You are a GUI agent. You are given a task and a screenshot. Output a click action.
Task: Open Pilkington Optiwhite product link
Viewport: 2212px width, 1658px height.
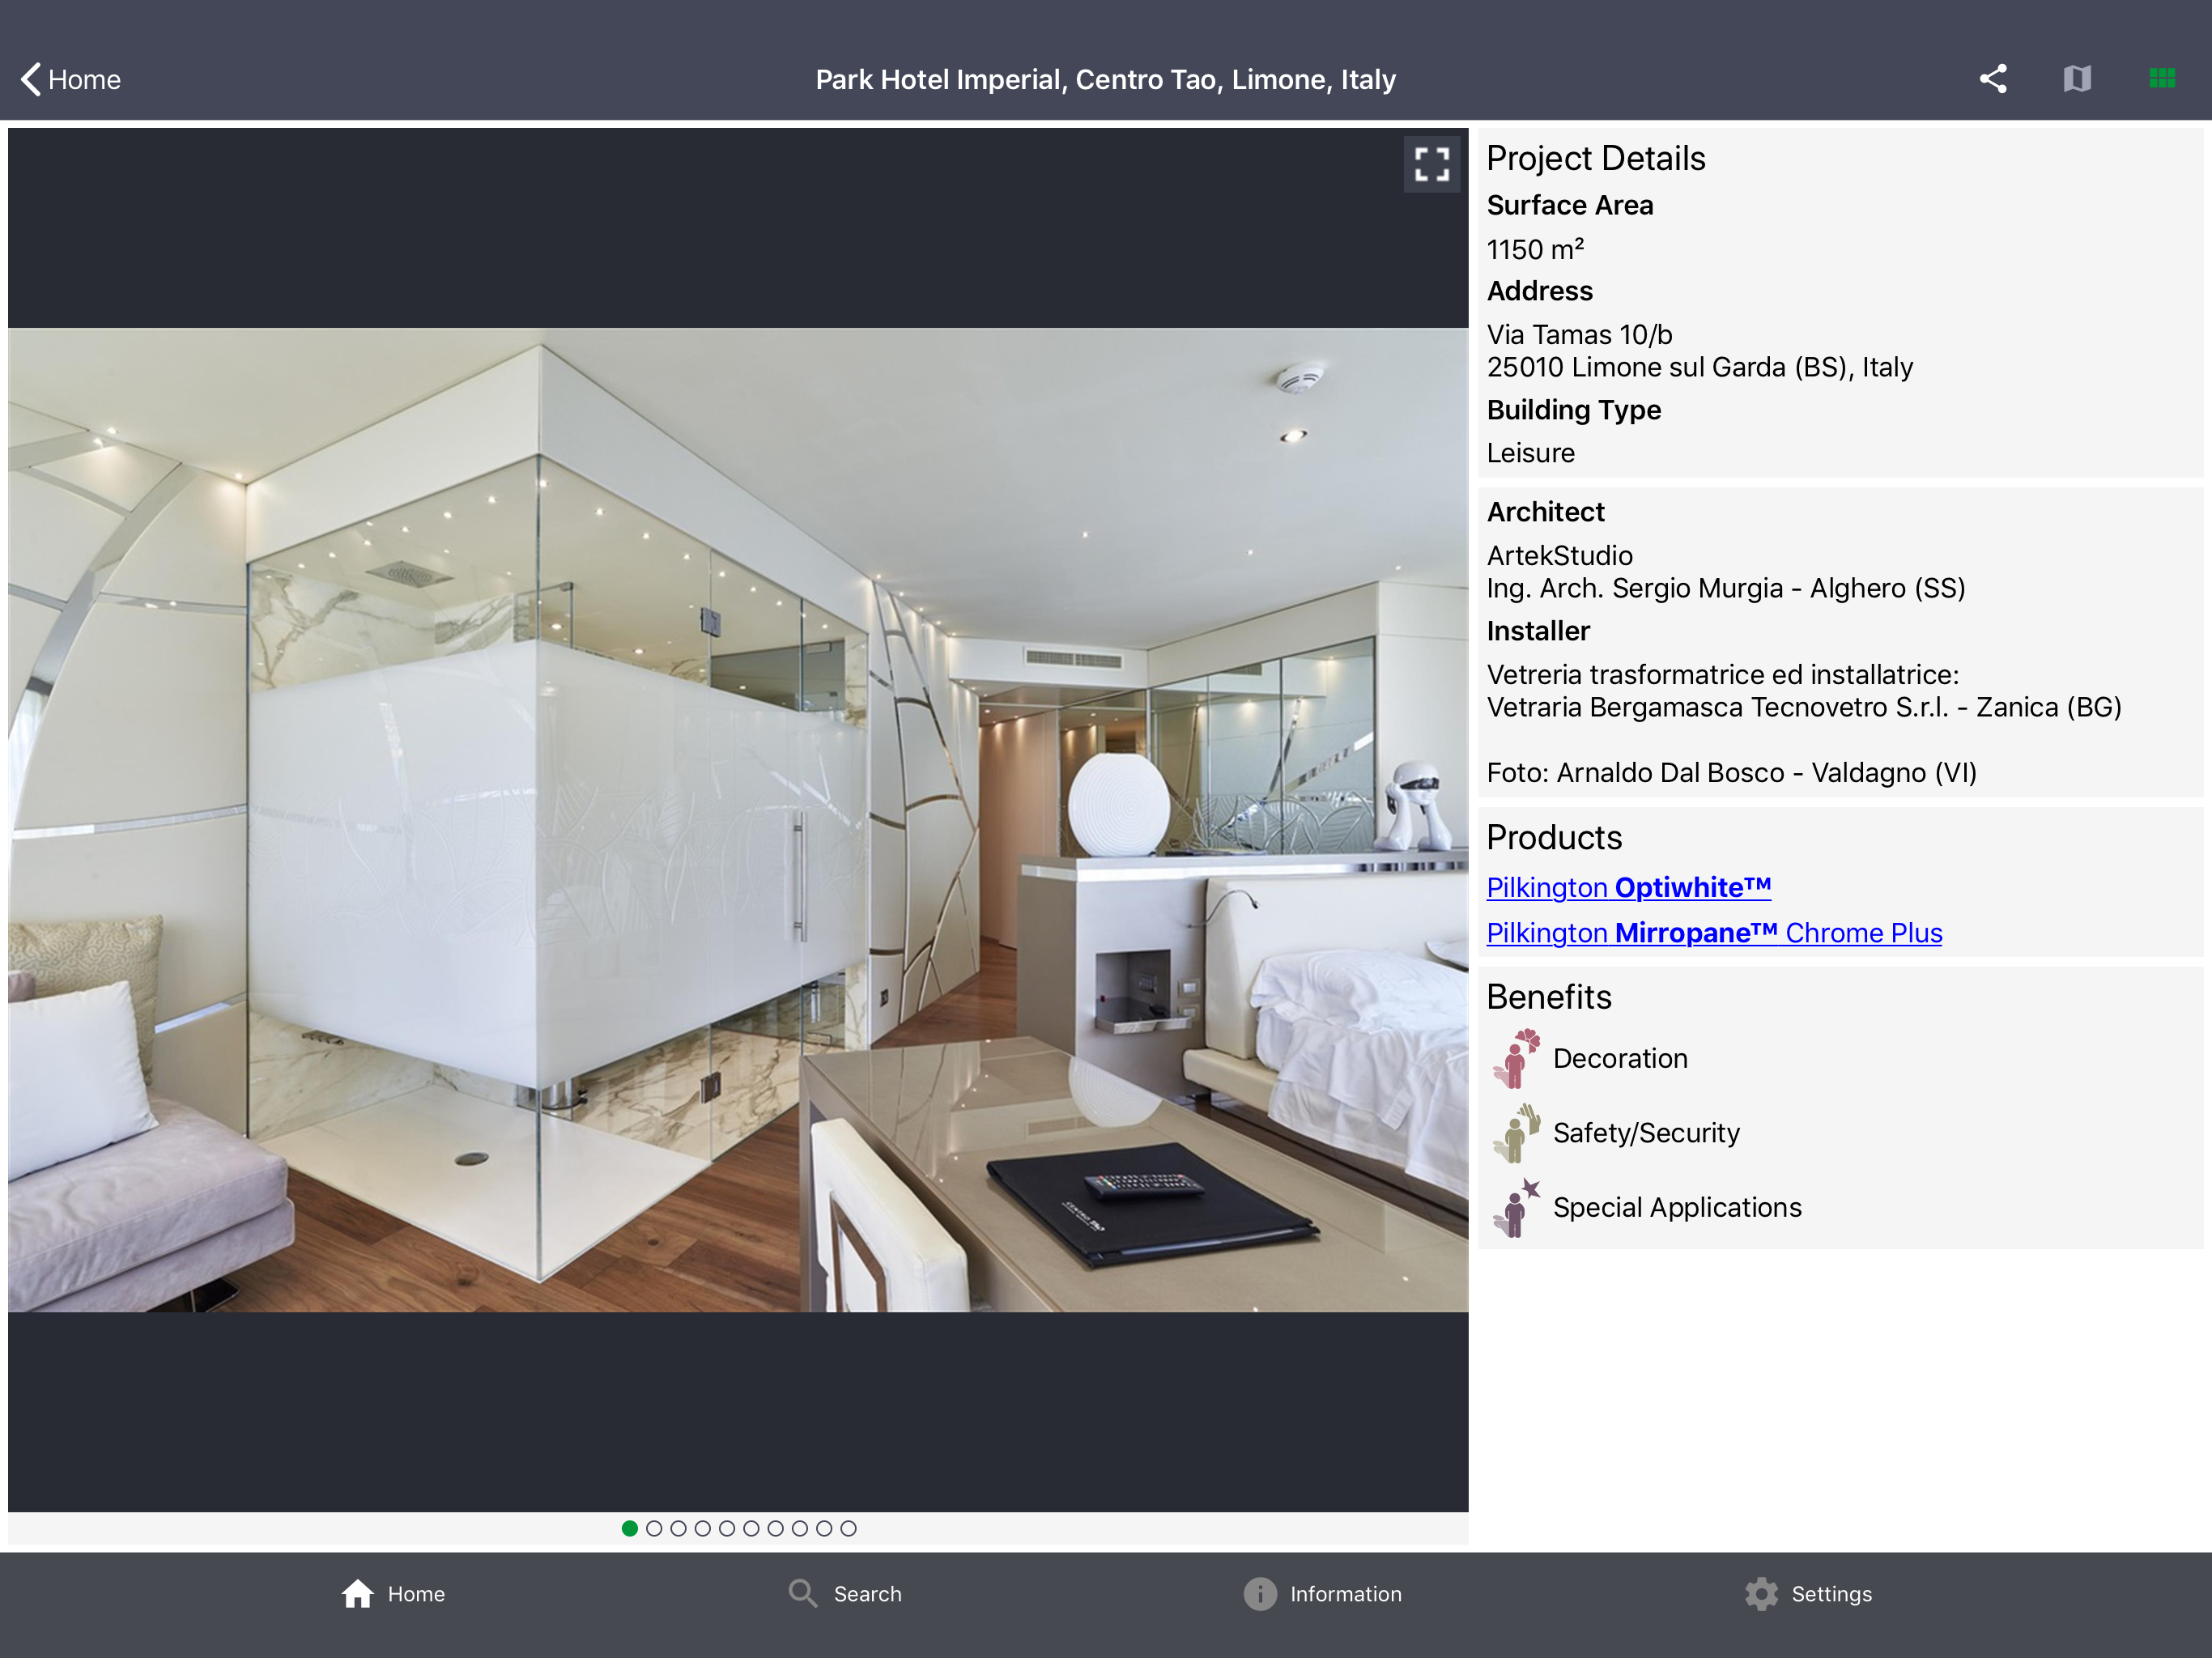pos(1628,887)
